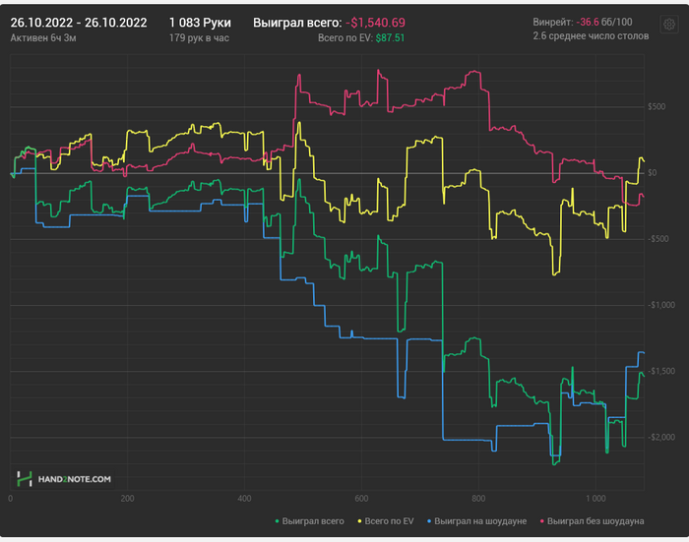Click the 'Винрейт:' header label
689x542 pixels.
tap(553, 22)
